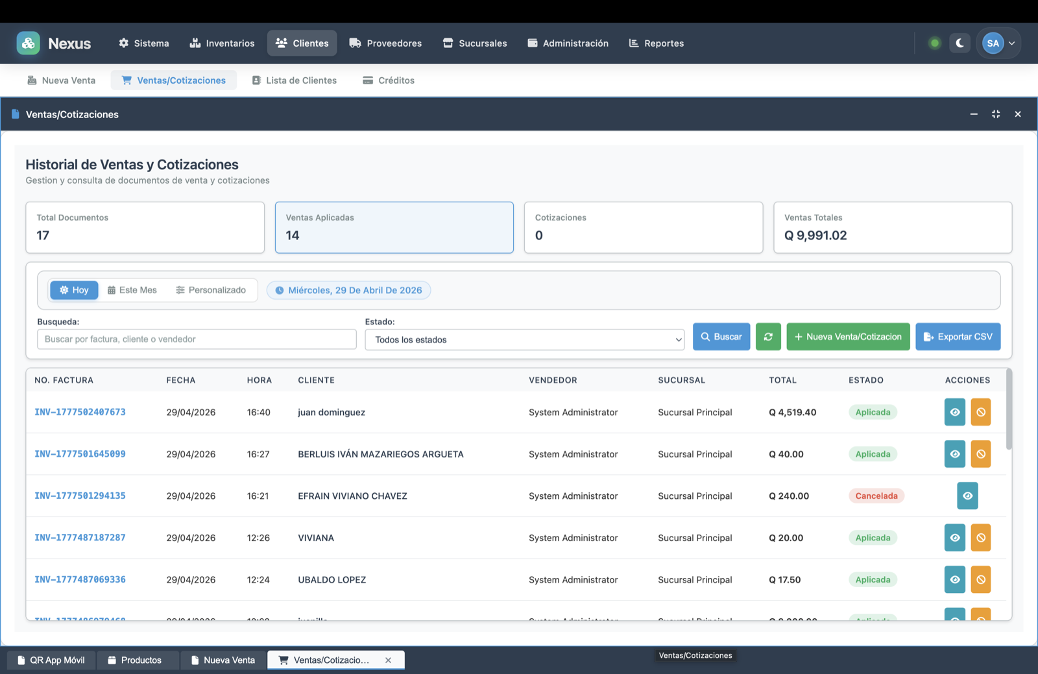Select the Hoy date filter
The height and width of the screenshot is (674, 1038).
pyautogui.click(x=74, y=290)
